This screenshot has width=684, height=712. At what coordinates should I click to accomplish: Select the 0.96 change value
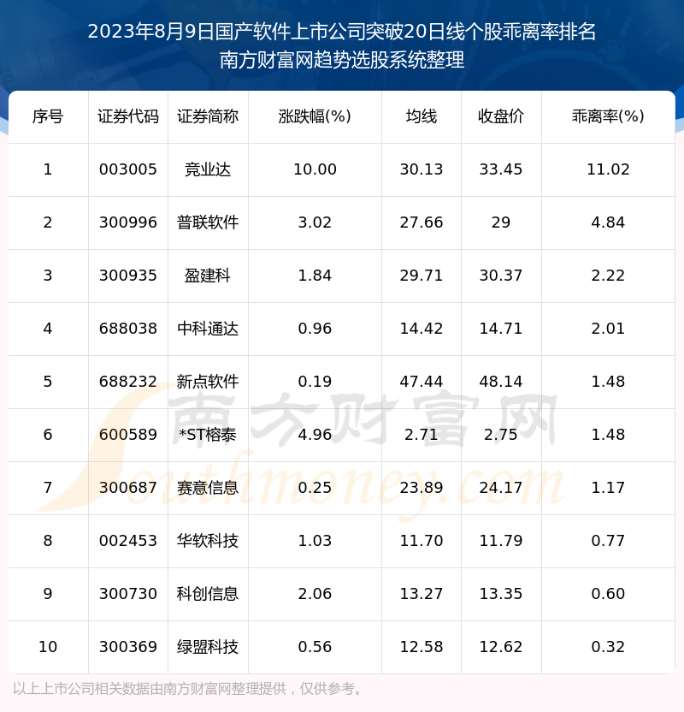(315, 329)
